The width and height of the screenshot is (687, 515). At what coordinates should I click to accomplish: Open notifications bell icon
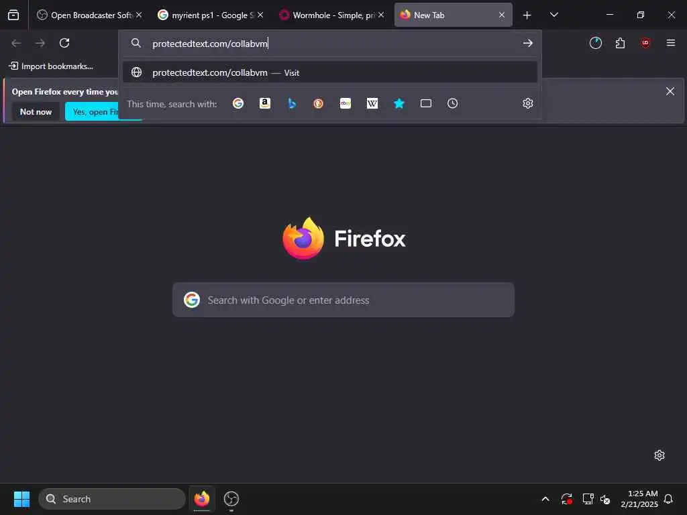668,499
